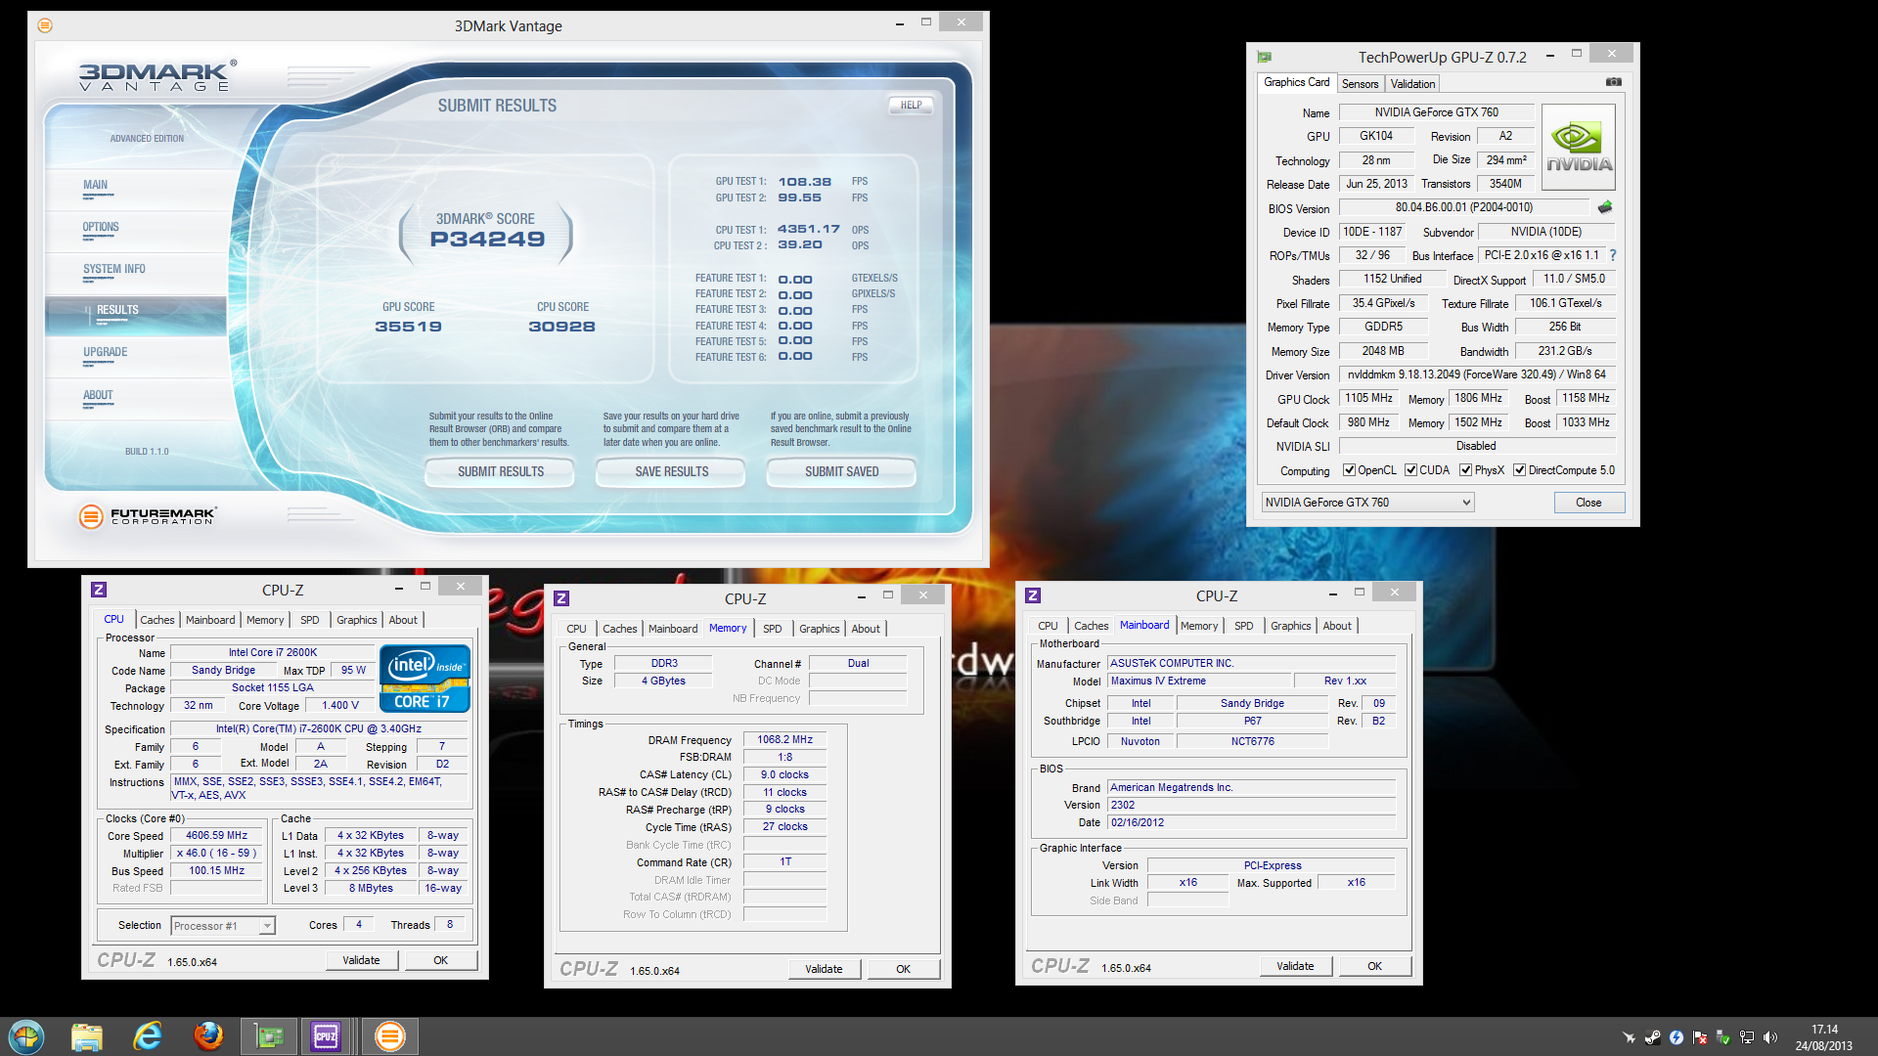Viewport: 1878px width, 1056px height.
Task: Click the CPU-Z memory window purple Z icon
Action: tap(561, 598)
